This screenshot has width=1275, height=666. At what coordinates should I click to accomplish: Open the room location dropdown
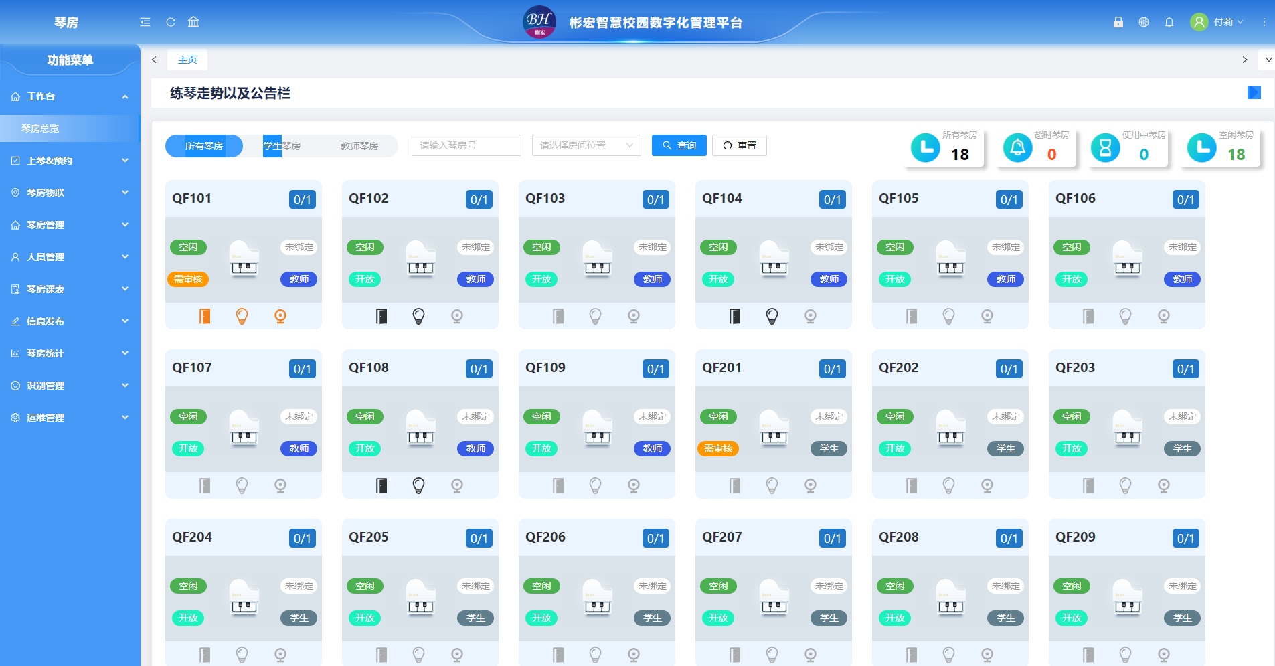click(x=586, y=145)
